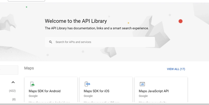Click the Maps SDK for iOS icon
This screenshot has height=105, width=209.
click(88, 84)
